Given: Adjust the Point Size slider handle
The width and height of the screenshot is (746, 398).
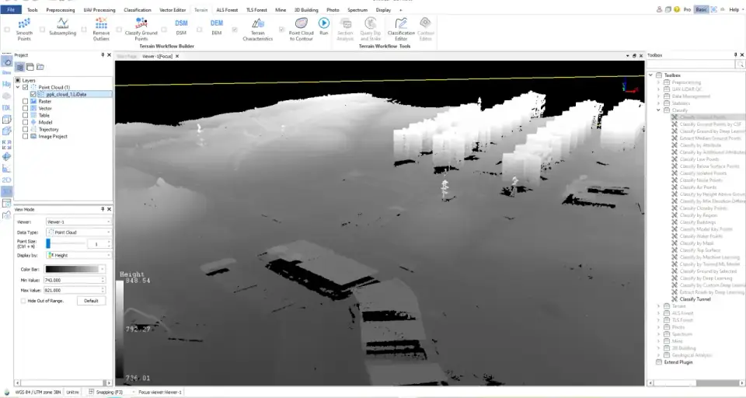Looking at the screenshot, I should point(48,244).
